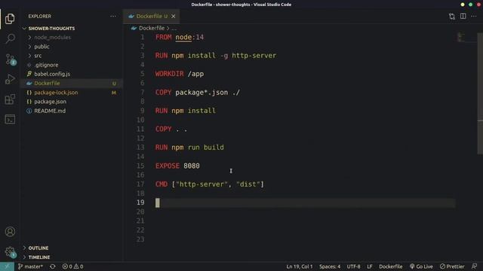Click the open changes compare icon
This screenshot has height=271, width=483.
(x=451, y=17)
